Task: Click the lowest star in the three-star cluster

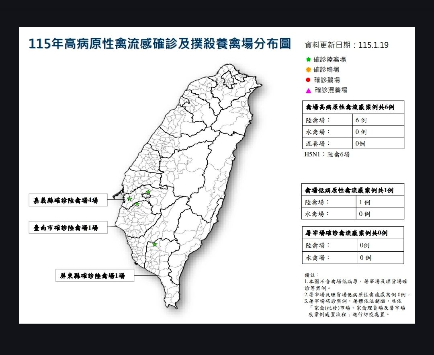Action: [137, 204]
